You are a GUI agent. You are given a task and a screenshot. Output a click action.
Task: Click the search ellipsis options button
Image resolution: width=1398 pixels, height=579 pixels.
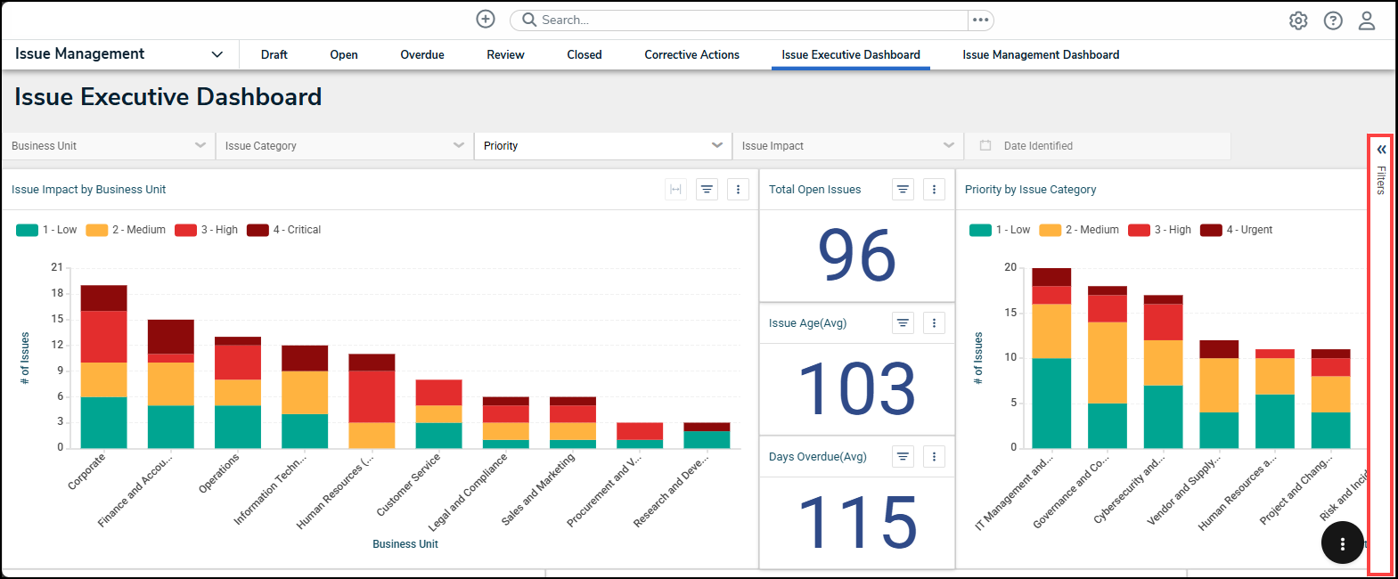coord(980,20)
